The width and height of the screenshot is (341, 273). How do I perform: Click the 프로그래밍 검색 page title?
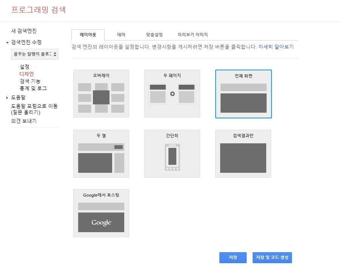point(38,10)
